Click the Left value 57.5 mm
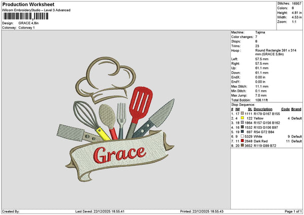The height and width of the screenshot is (215, 304). pos(262,59)
